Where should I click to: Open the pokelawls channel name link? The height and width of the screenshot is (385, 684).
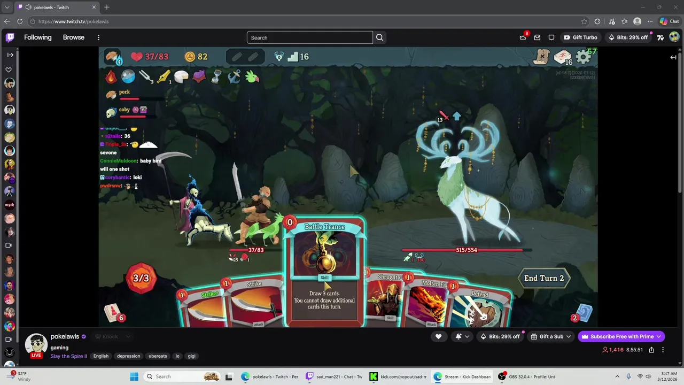pyautogui.click(x=65, y=336)
